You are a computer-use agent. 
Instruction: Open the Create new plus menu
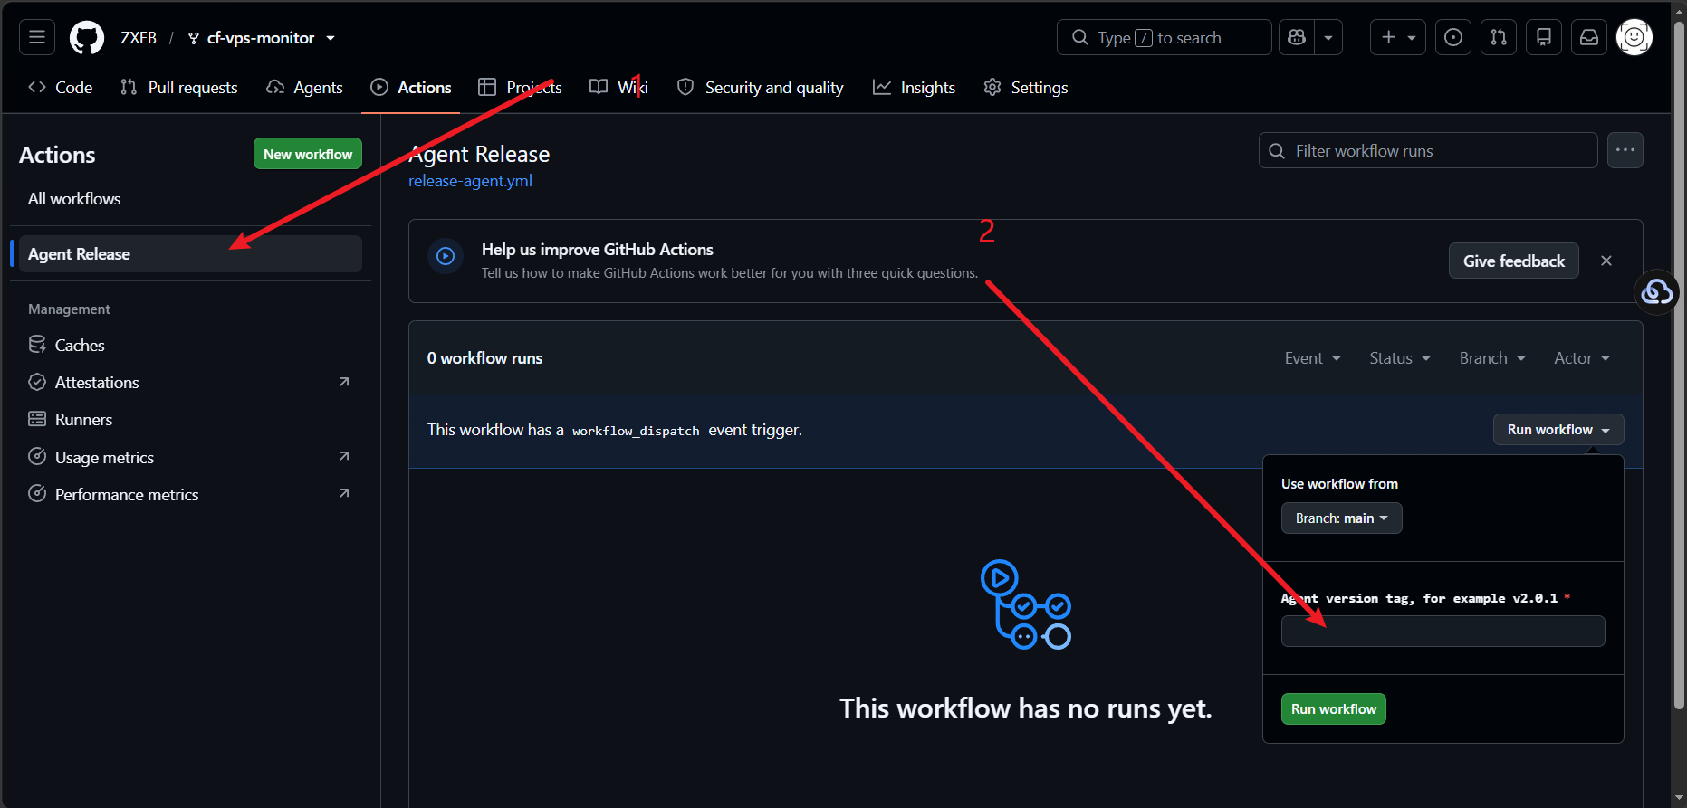[x=1398, y=37]
